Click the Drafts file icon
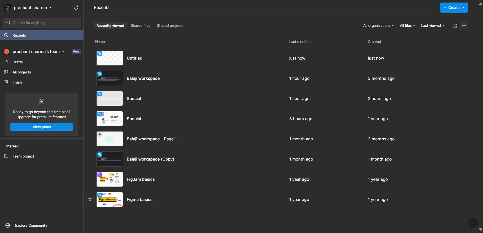 pyautogui.click(x=6, y=62)
